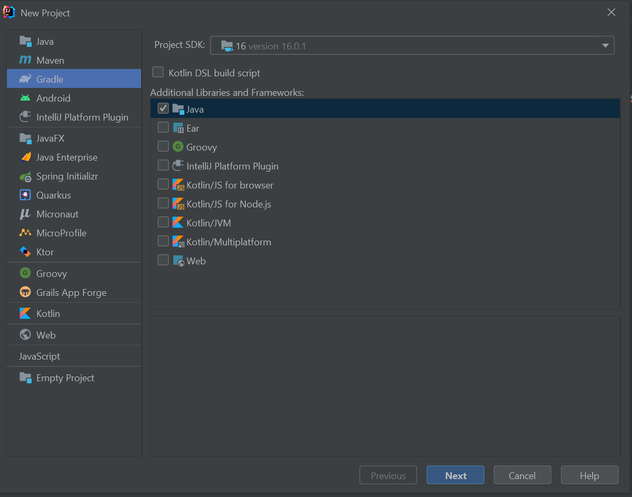Screen dimensions: 632x497
Task: Click the MicroProfile wave icon
Action: [x=25, y=233]
